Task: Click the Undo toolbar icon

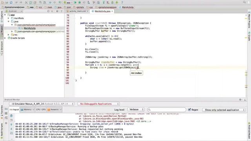Action: coord(16,2)
